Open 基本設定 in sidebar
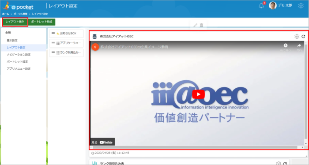The height and width of the screenshot is (165, 309). pos(12,40)
